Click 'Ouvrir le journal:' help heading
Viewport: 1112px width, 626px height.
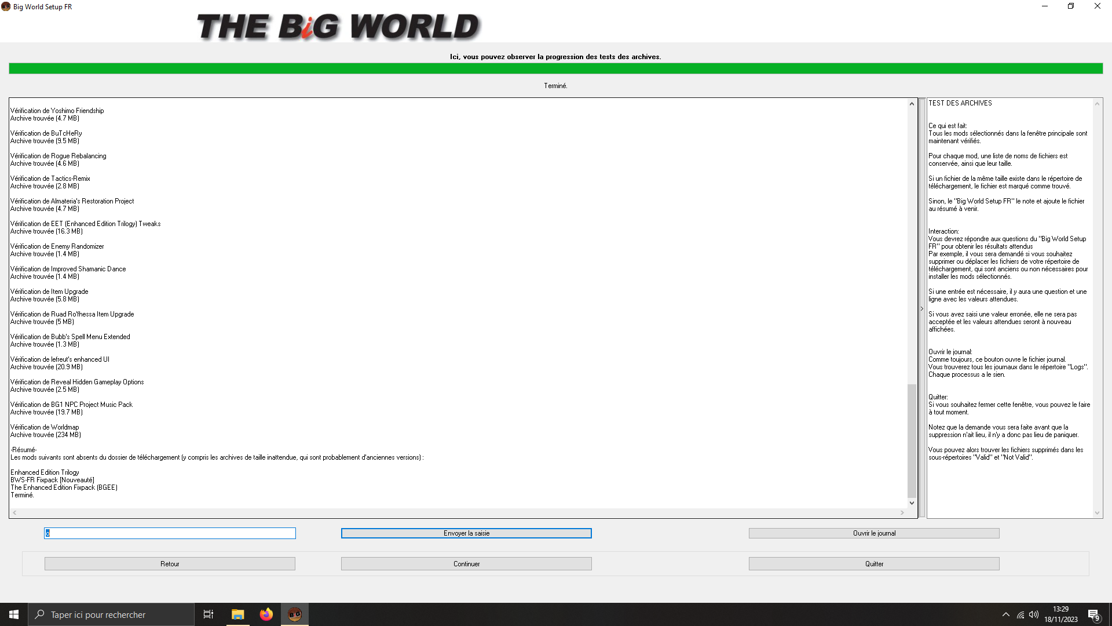coord(950,352)
